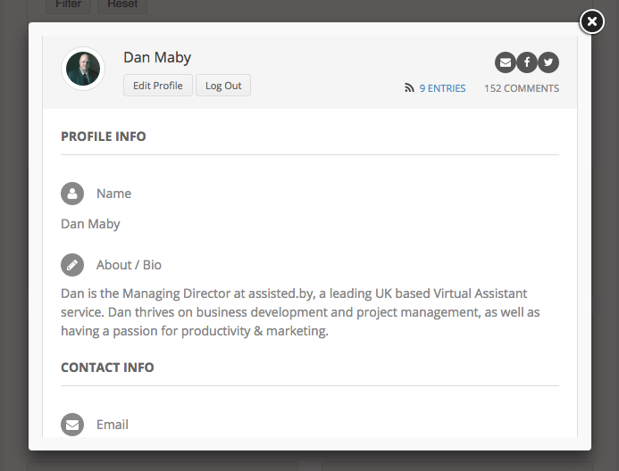Click the person icon beside Name

pos(72,194)
